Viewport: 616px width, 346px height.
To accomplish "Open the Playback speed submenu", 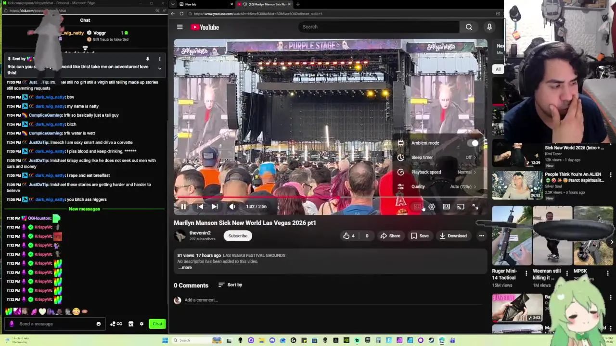I will point(436,172).
